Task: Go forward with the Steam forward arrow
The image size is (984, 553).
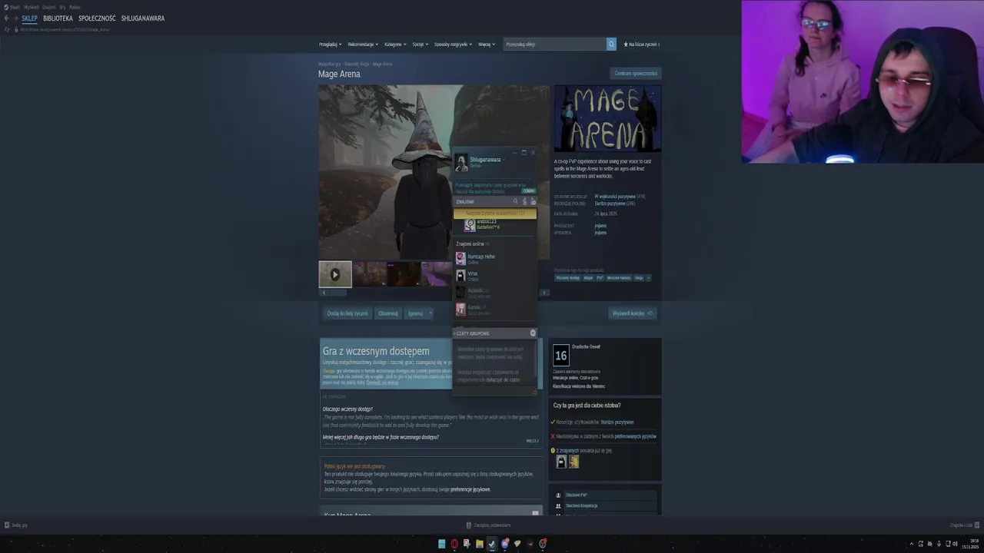Action: tap(15, 18)
